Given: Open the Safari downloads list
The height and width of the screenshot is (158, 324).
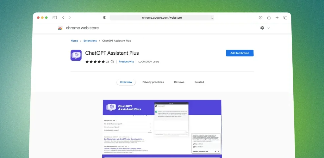Looking at the screenshot, I should (260, 18).
